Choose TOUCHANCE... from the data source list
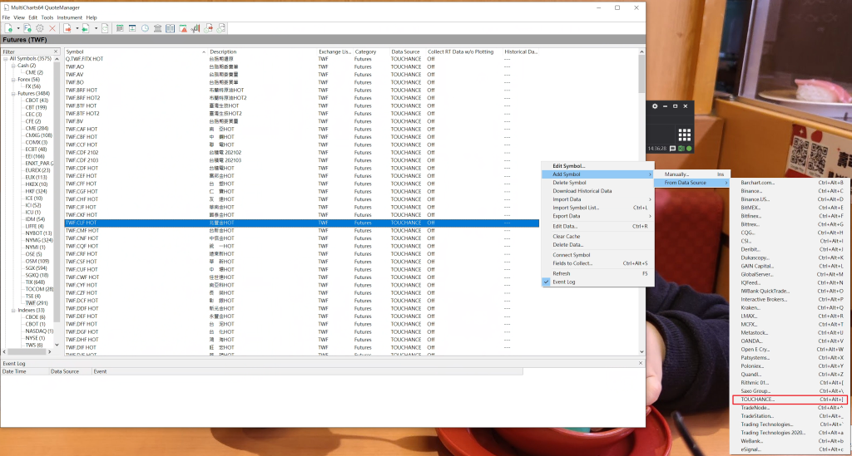This screenshot has width=852, height=456. click(x=757, y=400)
